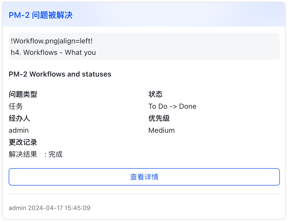
Task: Click the 状态 field label
Action: (x=155, y=94)
